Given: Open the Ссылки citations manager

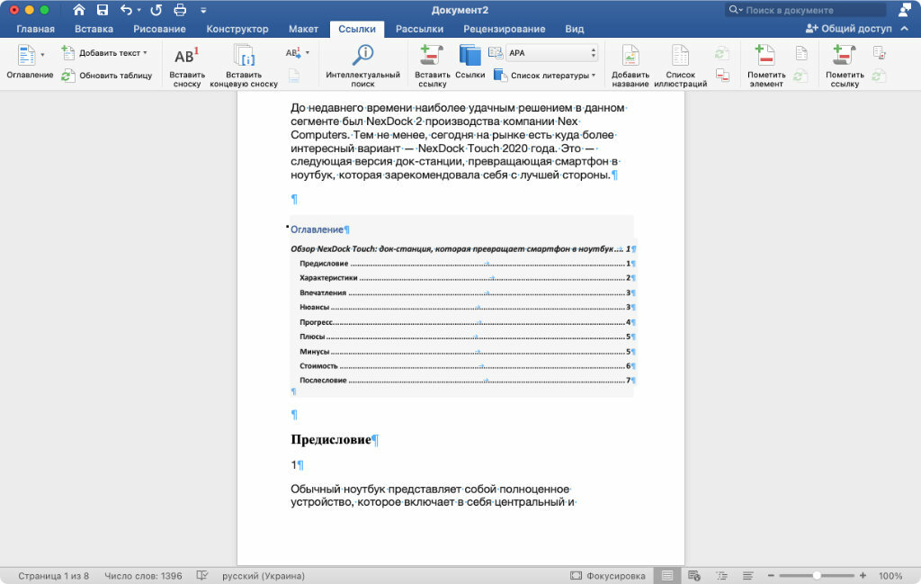Looking at the screenshot, I should [469, 62].
